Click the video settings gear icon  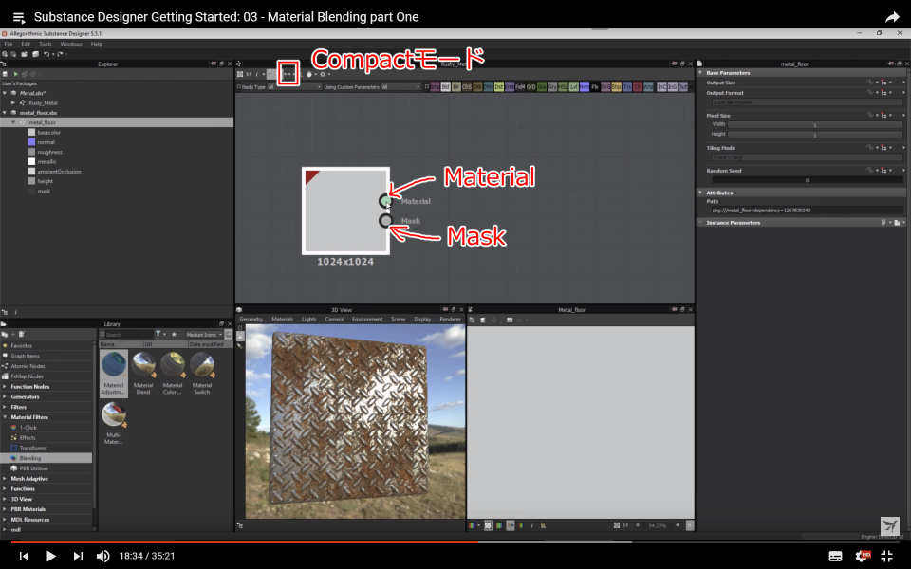click(x=862, y=556)
